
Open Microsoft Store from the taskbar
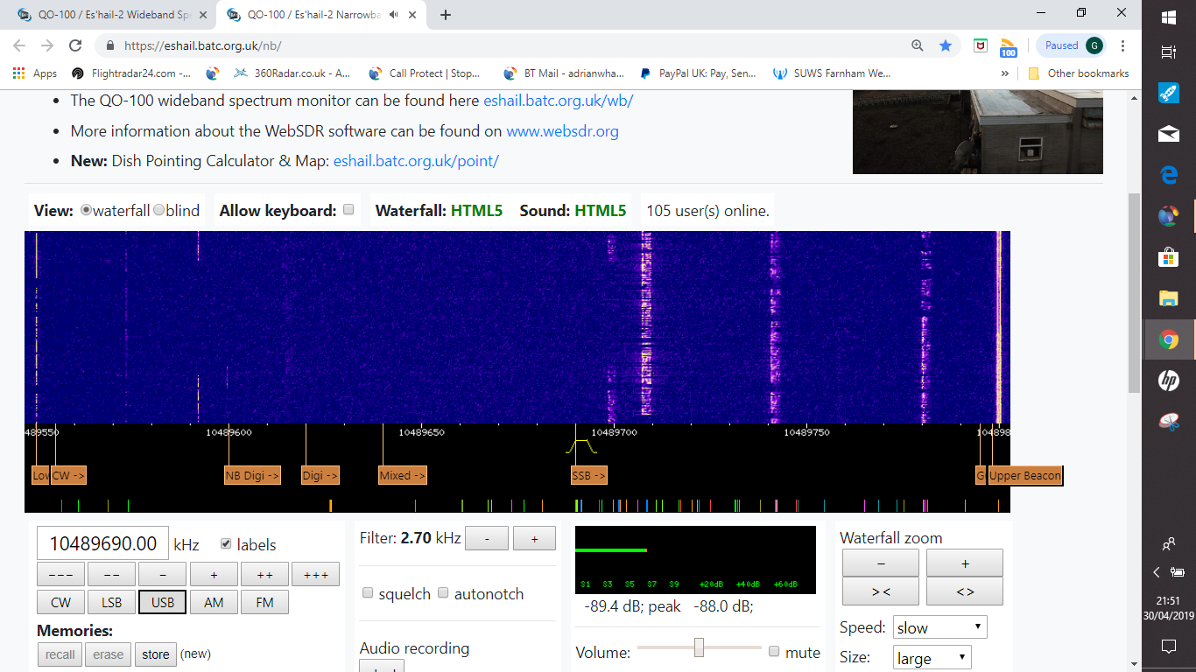click(1169, 257)
